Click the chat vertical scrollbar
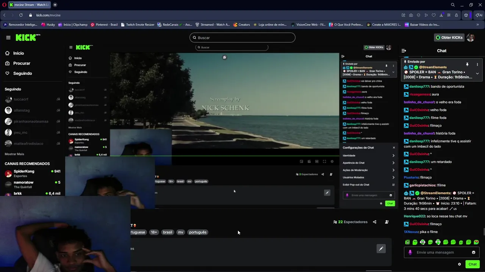Viewport: 485px width, 272px height. (483, 232)
